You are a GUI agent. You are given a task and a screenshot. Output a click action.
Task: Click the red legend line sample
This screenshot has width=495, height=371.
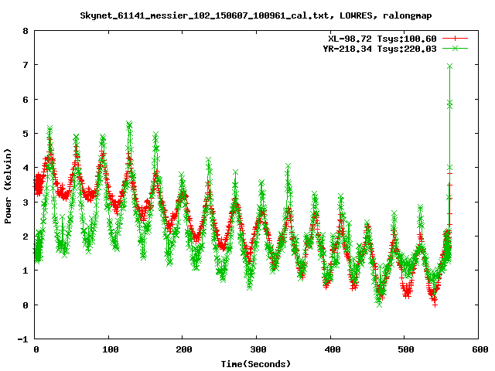point(455,39)
